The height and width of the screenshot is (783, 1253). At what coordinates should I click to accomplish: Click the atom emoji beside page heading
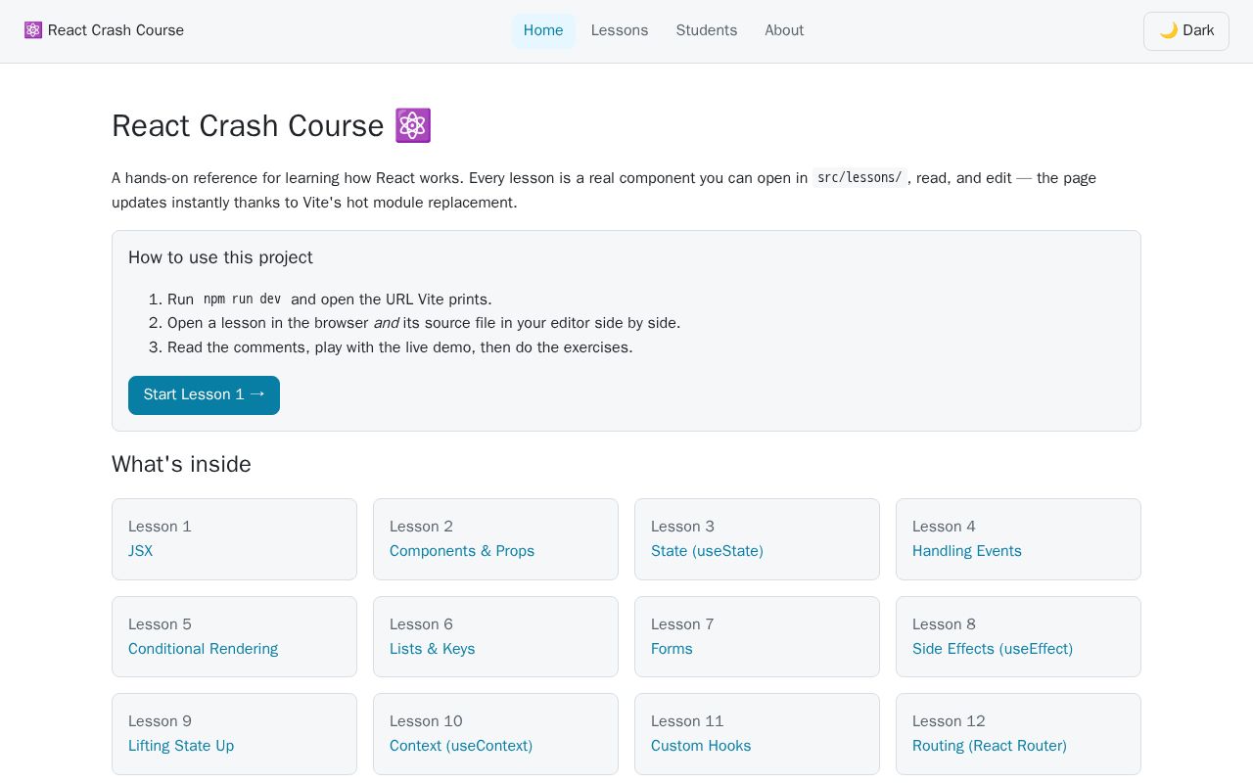pos(413,125)
